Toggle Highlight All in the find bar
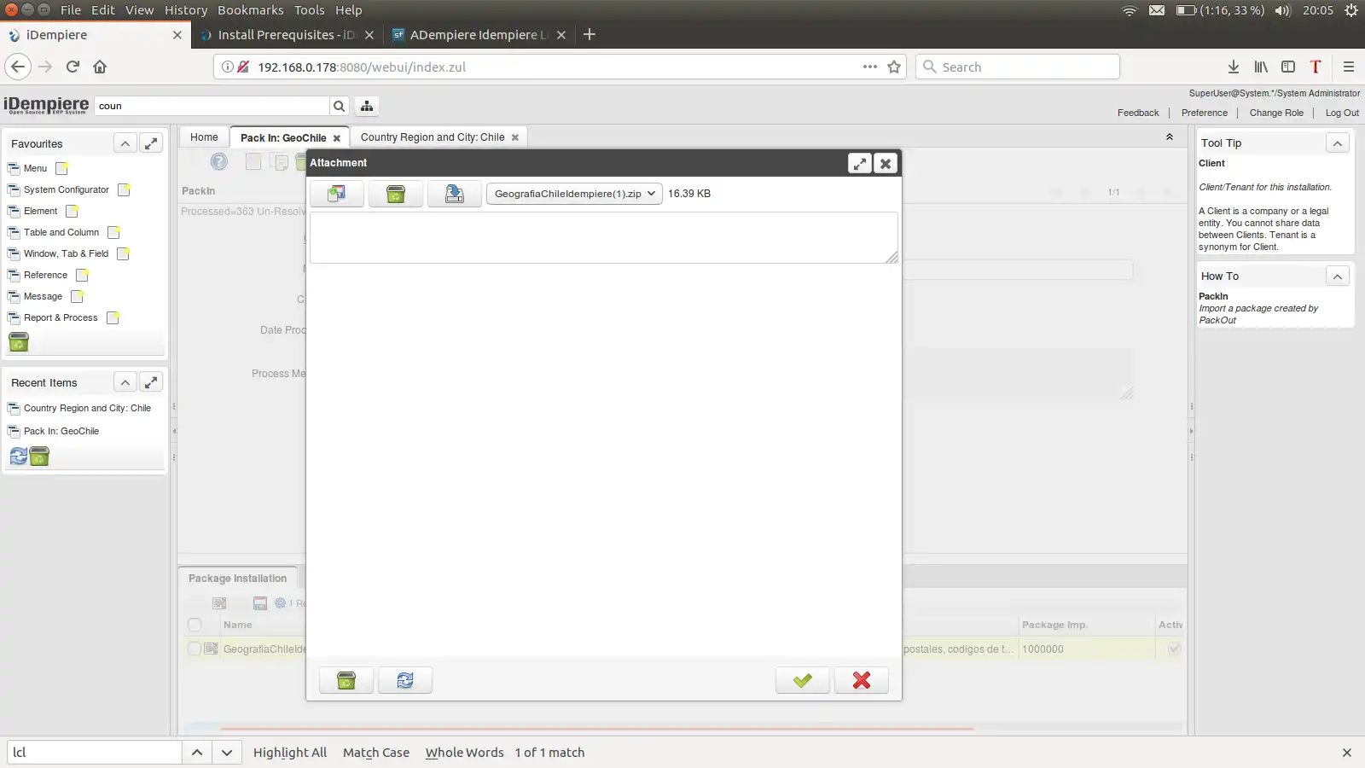 coord(290,753)
